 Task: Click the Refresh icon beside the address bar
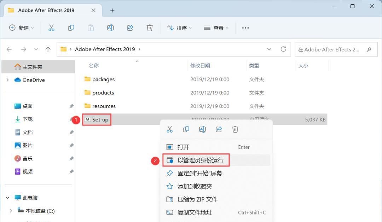tap(284, 49)
